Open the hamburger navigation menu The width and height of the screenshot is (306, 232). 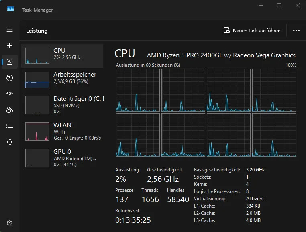pyautogui.click(x=10, y=30)
